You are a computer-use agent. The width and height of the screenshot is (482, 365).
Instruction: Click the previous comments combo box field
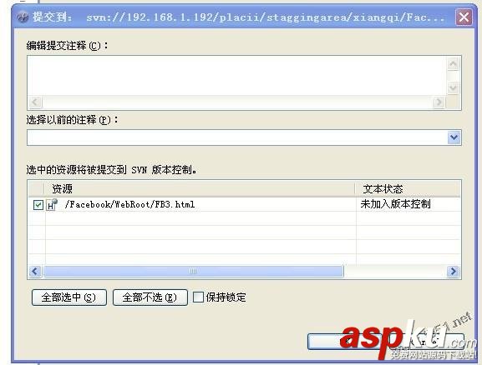point(237,137)
